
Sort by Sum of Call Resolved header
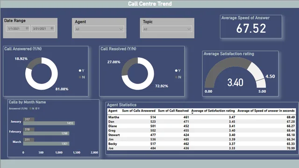173,111
